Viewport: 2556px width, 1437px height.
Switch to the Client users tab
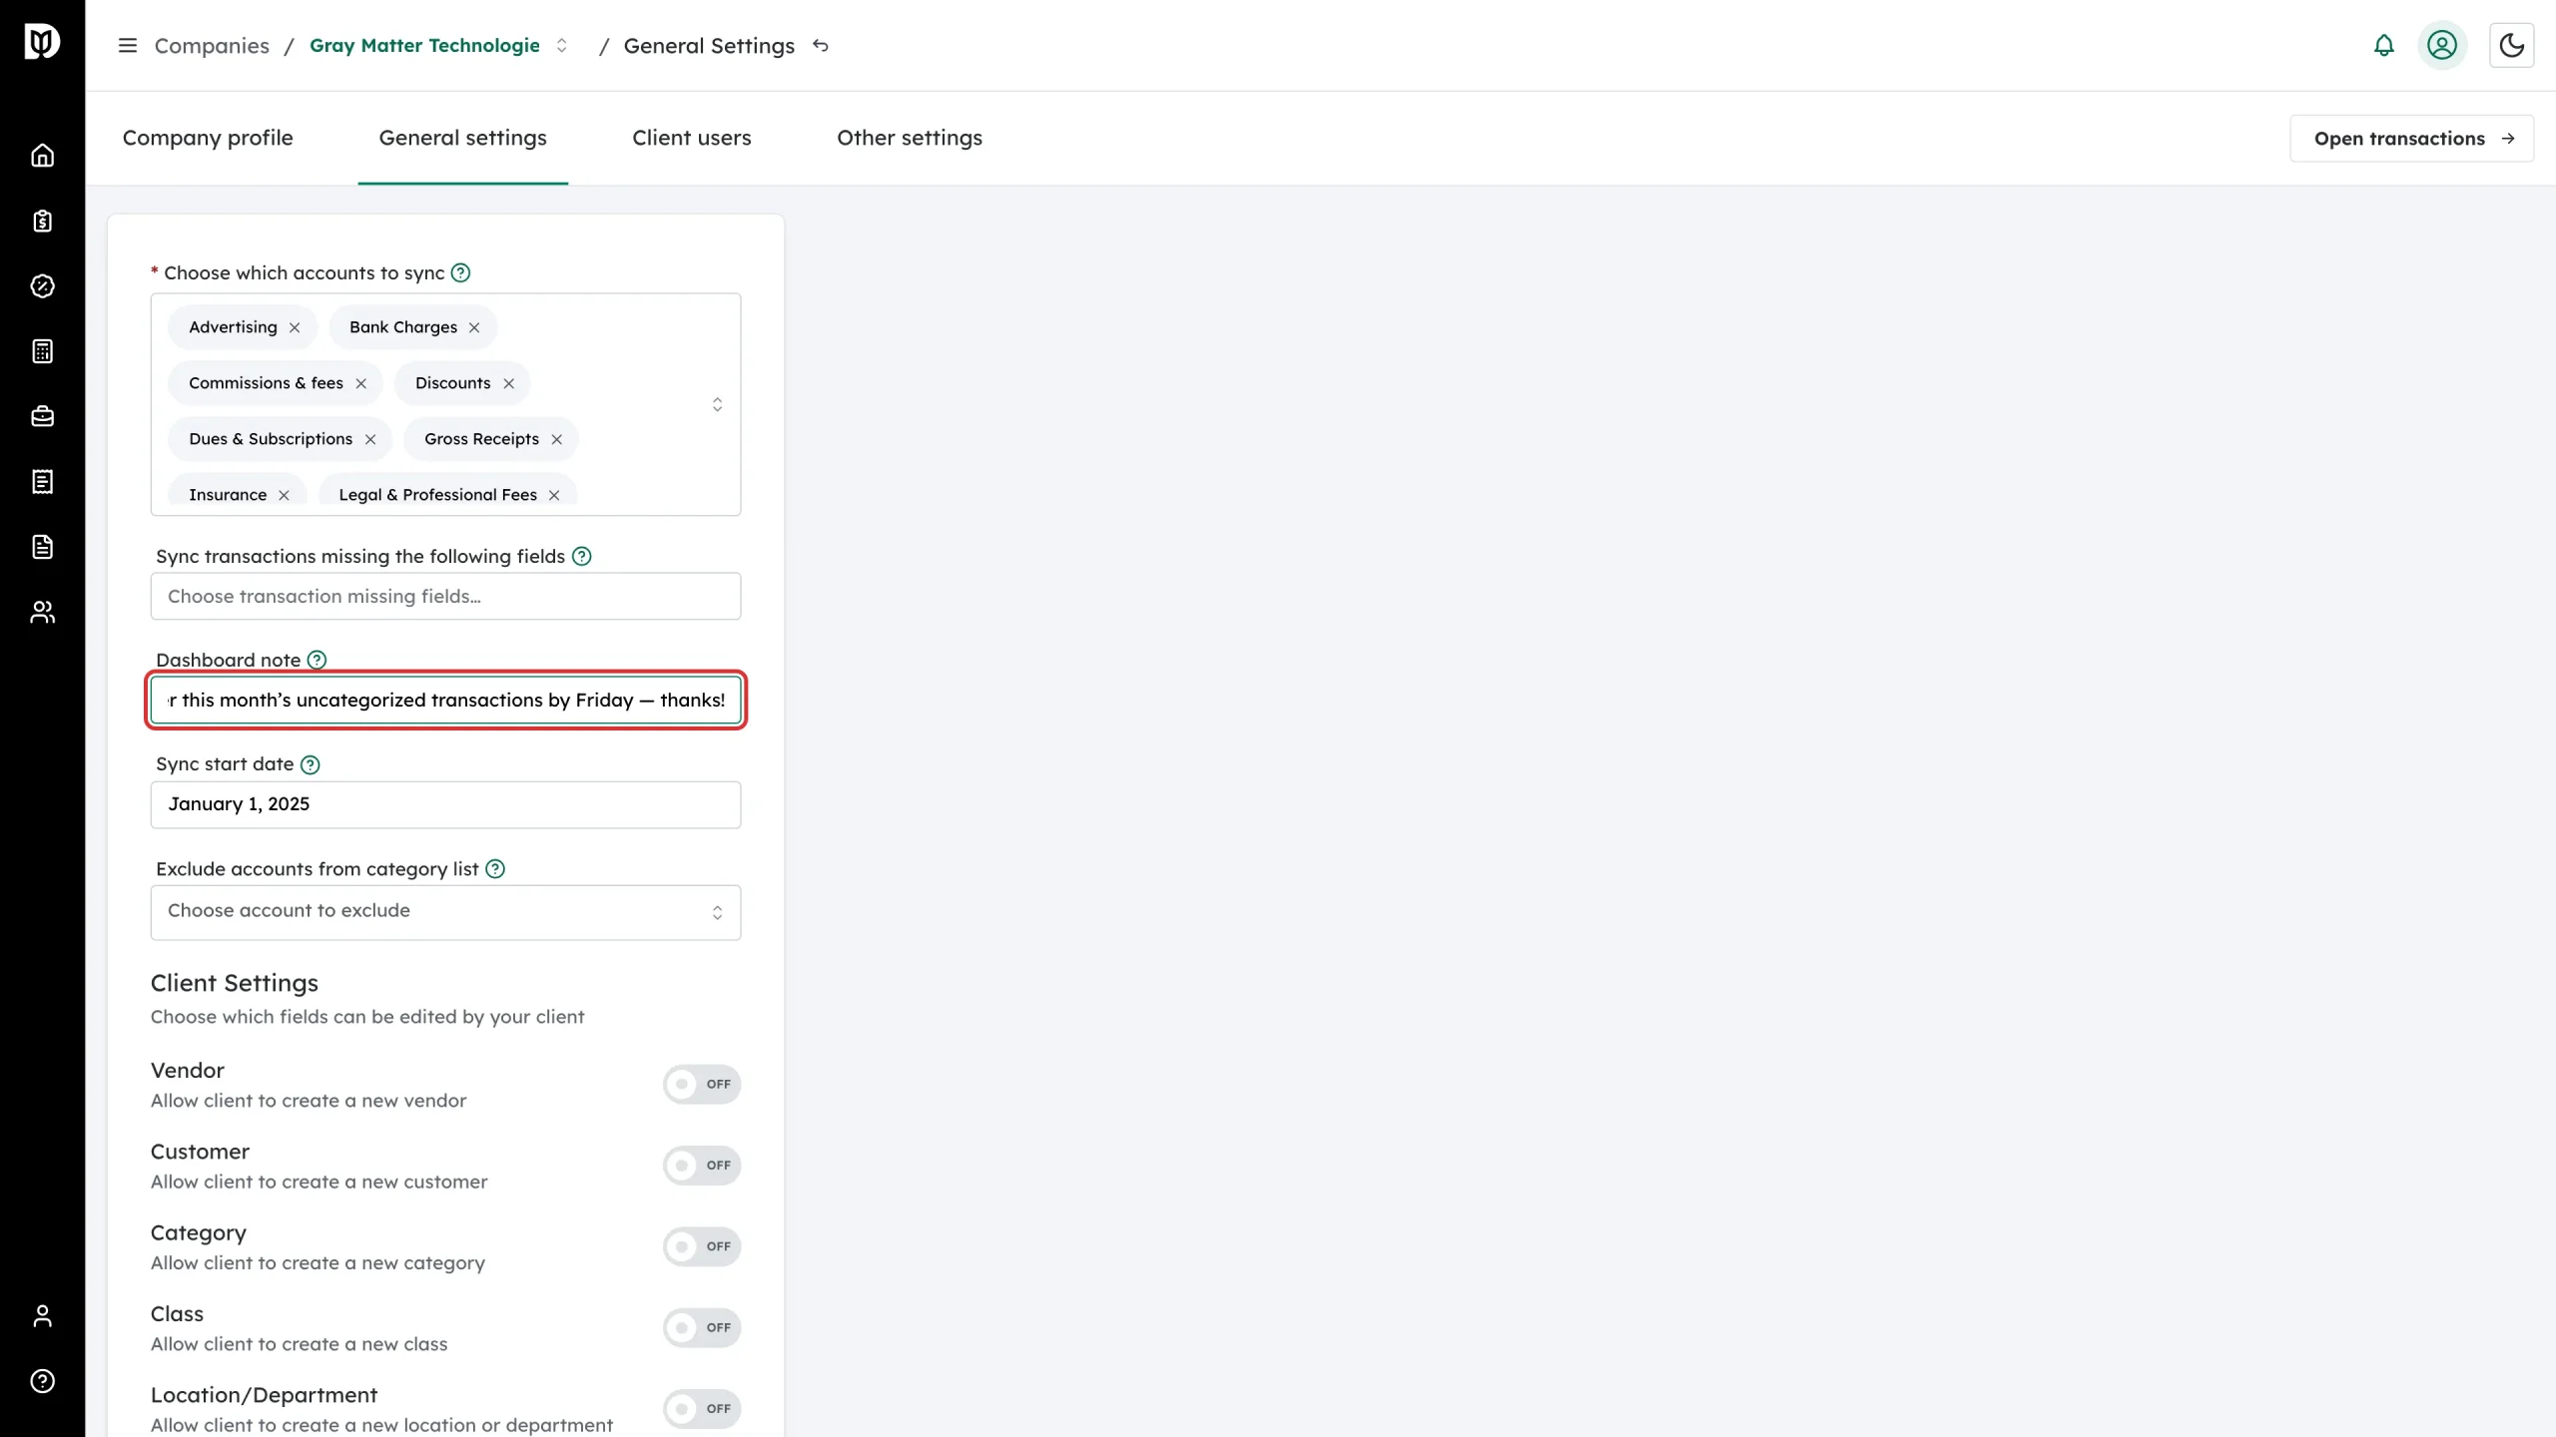(691, 138)
